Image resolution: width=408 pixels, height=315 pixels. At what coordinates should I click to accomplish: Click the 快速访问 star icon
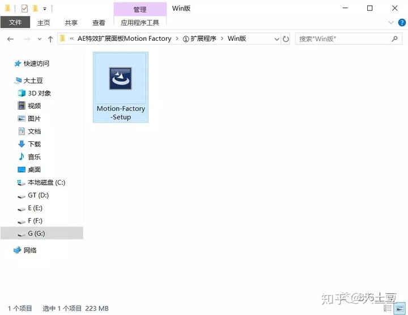point(18,64)
